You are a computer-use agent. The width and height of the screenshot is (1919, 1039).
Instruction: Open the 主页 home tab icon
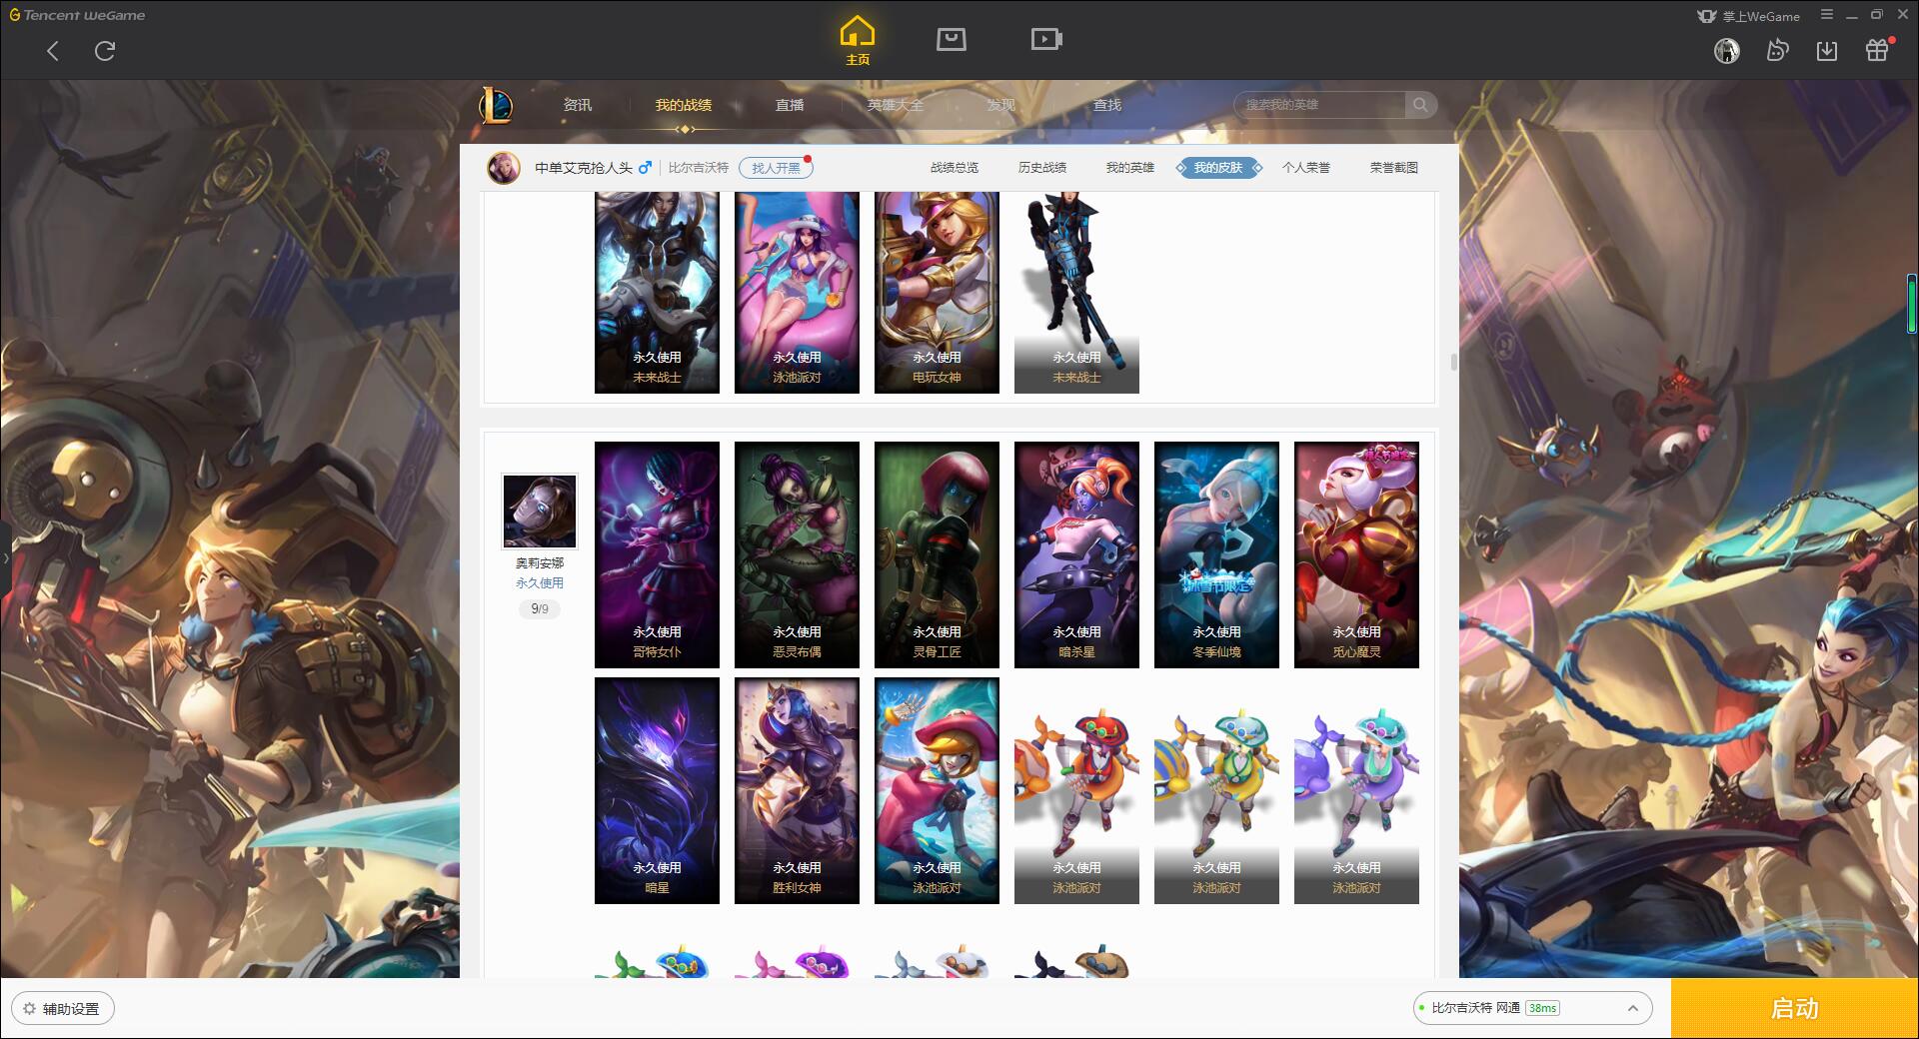[857, 41]
